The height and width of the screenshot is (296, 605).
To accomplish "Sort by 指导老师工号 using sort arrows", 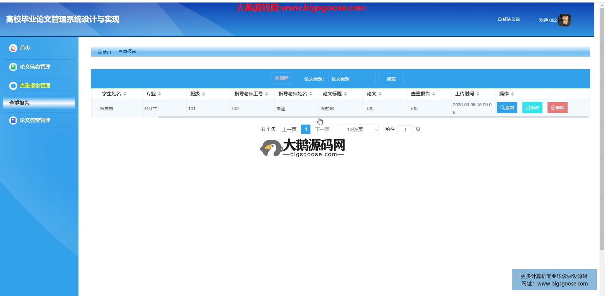I will pyautogui.click(x=267, y=94).
